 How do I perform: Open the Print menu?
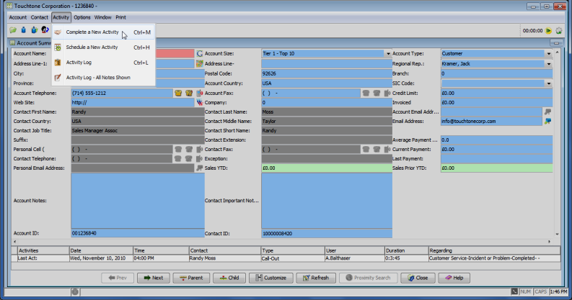click(120, 17)
